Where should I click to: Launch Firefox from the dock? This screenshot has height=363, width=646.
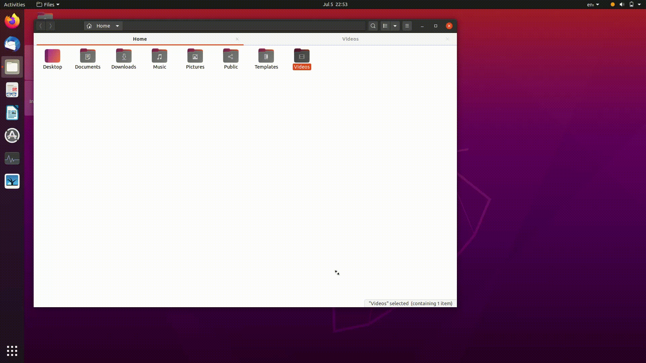point(12,21)
